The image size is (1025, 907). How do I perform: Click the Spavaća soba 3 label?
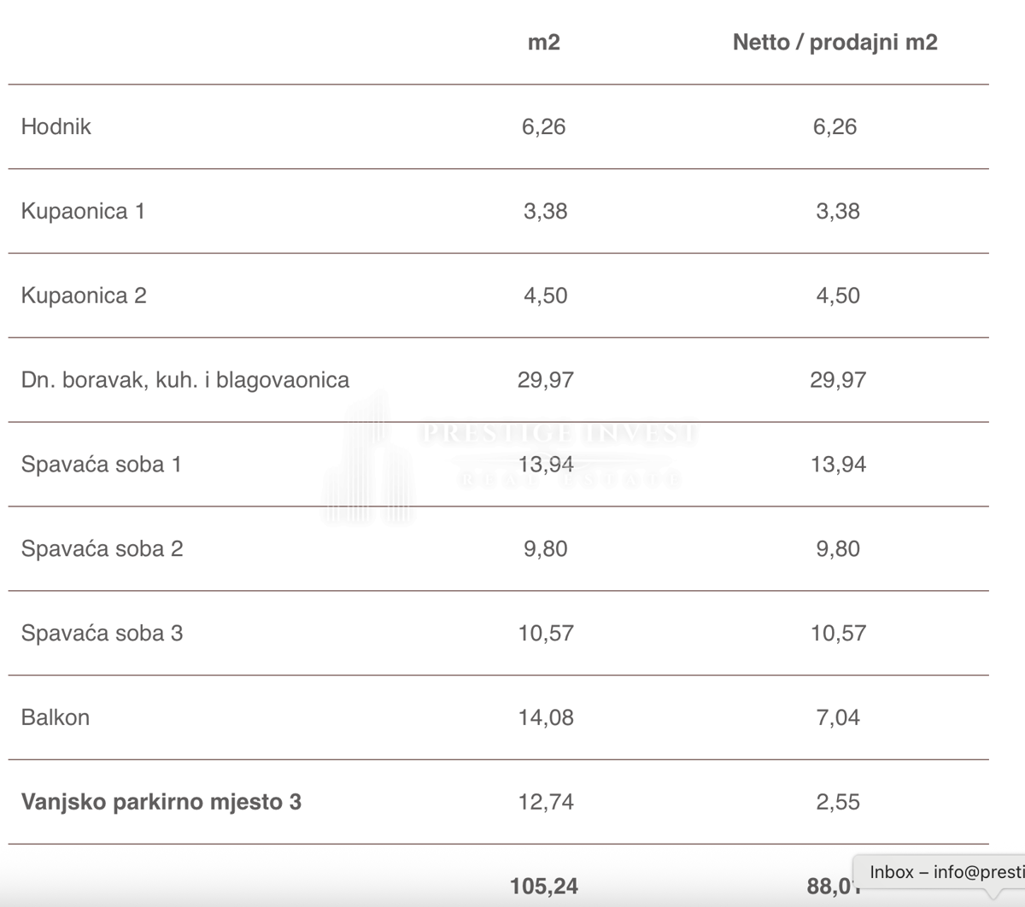(x=102, y=633)
